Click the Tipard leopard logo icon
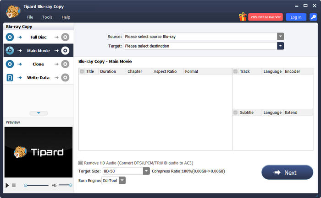The height and width of the screenshot is (198, 321). point(13,11)
